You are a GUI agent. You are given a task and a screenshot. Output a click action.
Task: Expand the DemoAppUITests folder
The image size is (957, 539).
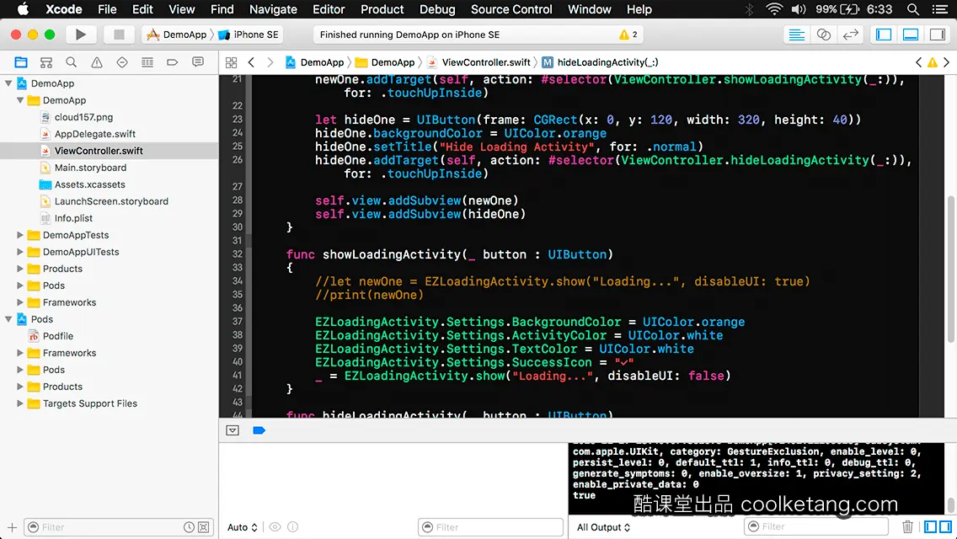point(20,252)
